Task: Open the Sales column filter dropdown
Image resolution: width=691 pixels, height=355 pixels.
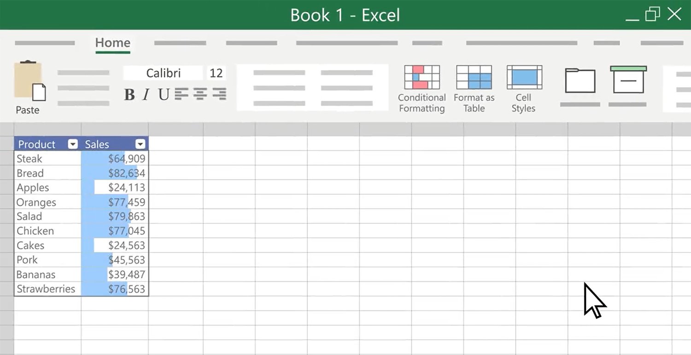Action: 141,144
